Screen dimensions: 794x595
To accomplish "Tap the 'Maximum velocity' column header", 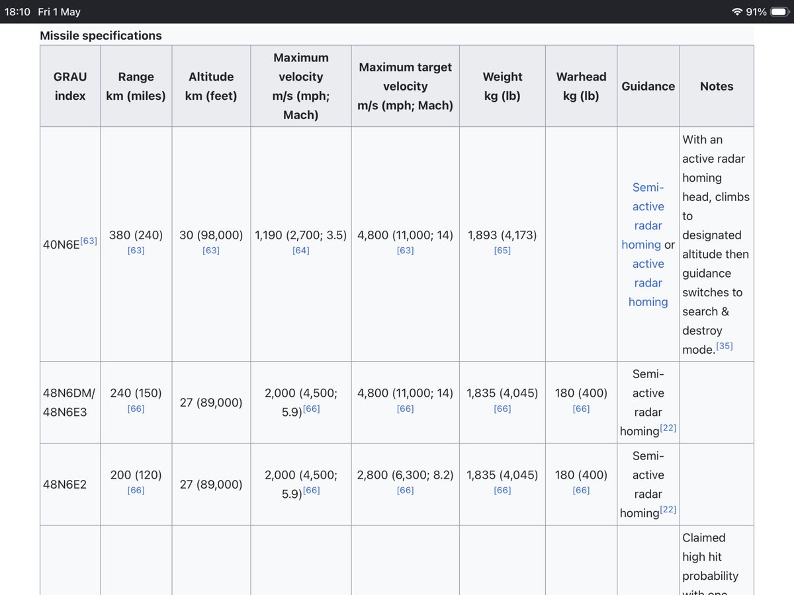I will [x=301, y=86].
